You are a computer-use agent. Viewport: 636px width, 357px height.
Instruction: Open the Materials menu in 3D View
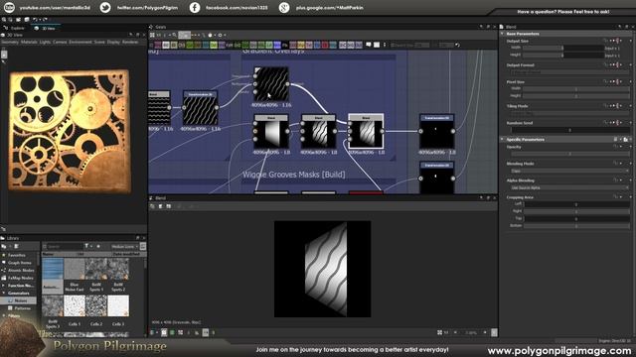tap(29, 42)
